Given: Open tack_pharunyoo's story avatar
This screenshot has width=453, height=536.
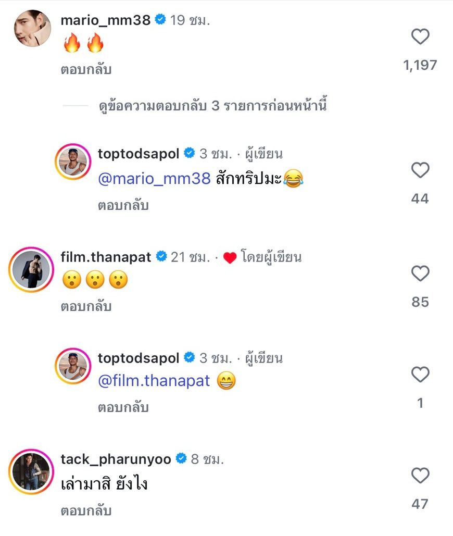Looking at the screenshot, I should pyautogui.click(x=32, y=471).
